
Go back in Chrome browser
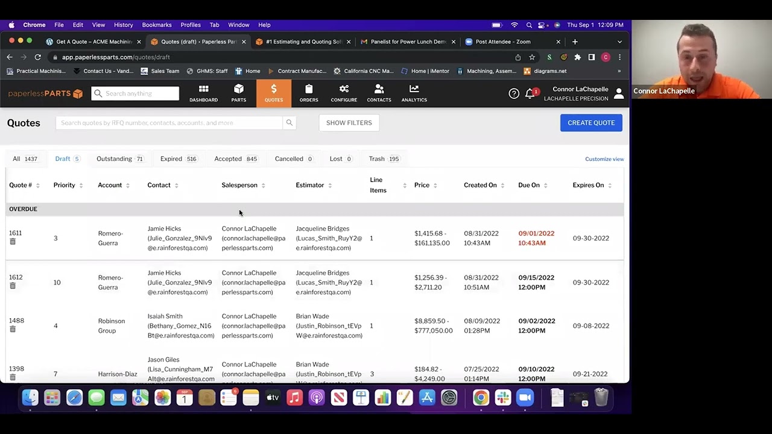tap(10, 57)
